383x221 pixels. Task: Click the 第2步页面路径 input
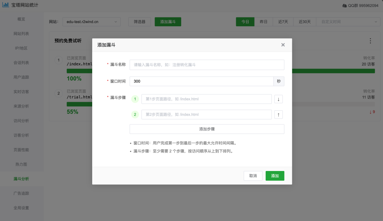[206, 115]
